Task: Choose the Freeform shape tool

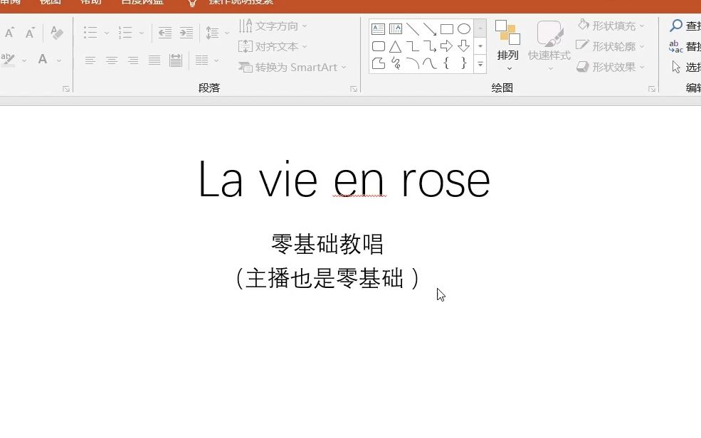Action: coord(378,63)
